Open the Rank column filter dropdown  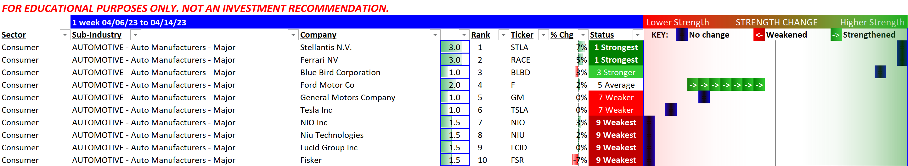point(504,35)
